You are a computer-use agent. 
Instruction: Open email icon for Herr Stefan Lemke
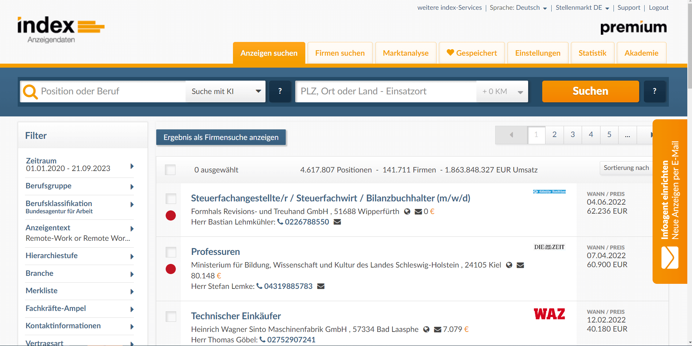click(x=320, y=286)
